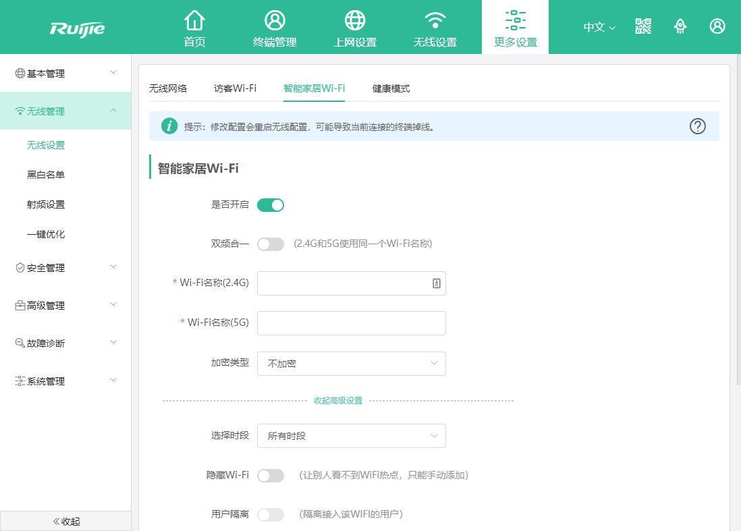741x531 pixels.
Task: Open the user account icon
Action: pyautogui.click(x=717, y=26)
